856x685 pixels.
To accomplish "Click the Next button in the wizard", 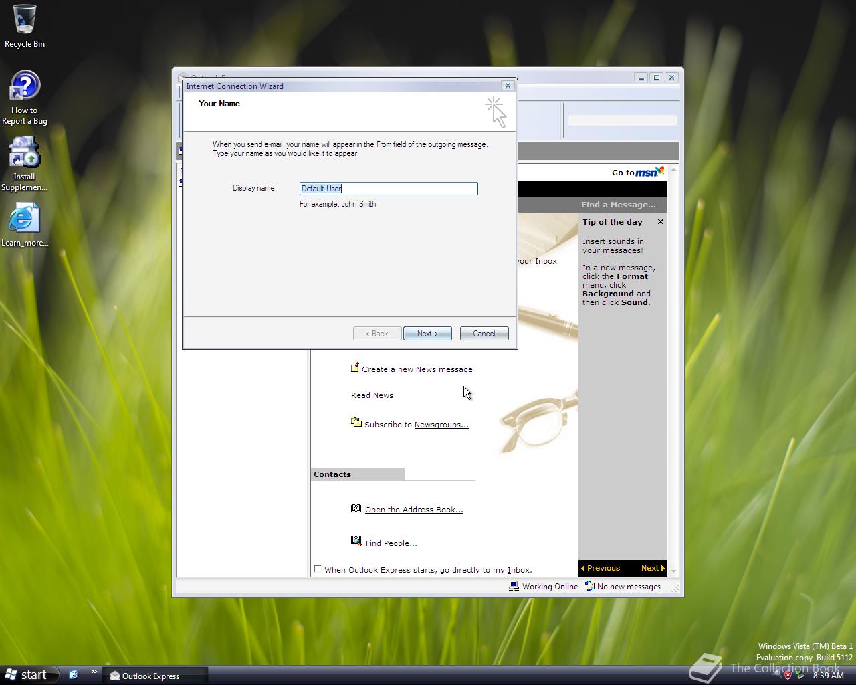I will [427, 333].
